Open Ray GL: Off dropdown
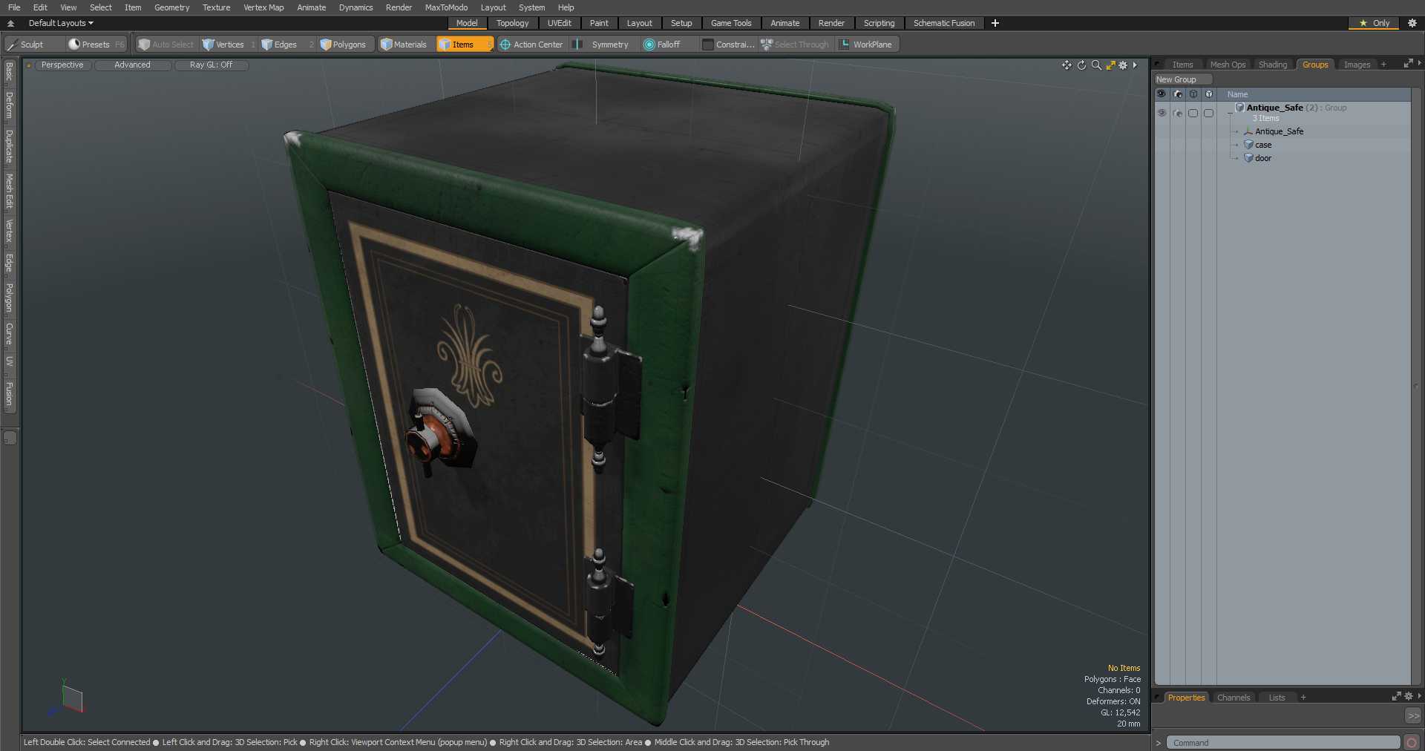Image resolution: width=1425 pixels, height=751 pixels. [212, 65]
